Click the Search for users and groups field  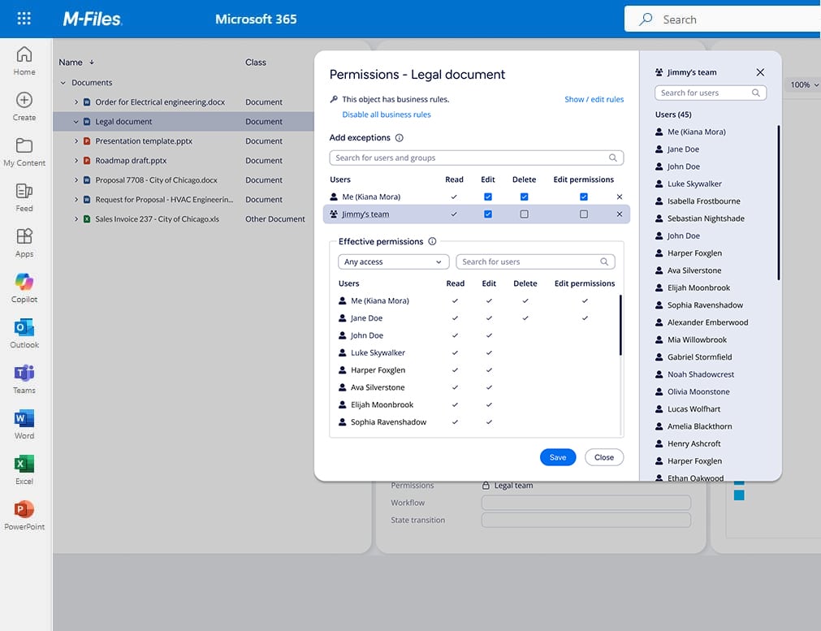(471, 158)
